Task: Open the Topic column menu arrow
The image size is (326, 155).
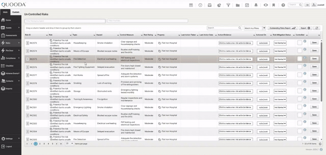Action: pyautogui.click(x=94, y=35)
